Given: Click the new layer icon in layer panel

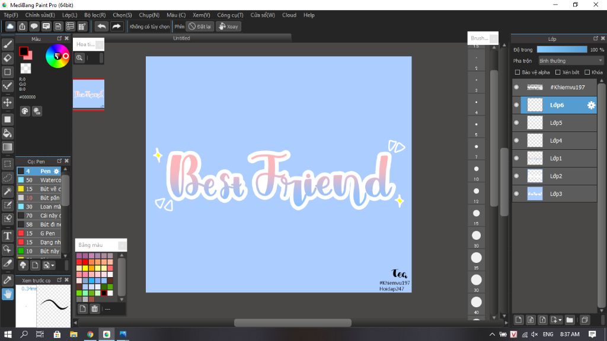Looking at the screenshot, I should [x=518, y=320].
